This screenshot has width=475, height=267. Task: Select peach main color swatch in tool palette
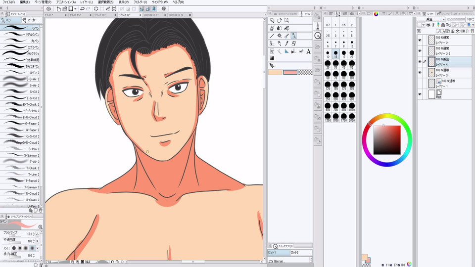(275, 72)
